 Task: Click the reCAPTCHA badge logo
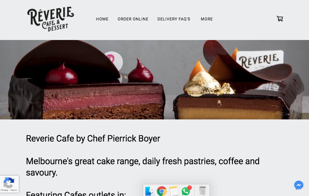point(9,183)
